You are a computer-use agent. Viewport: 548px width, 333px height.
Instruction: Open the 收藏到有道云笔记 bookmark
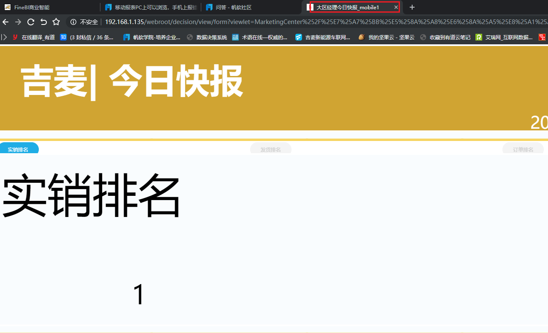[445, 37]
